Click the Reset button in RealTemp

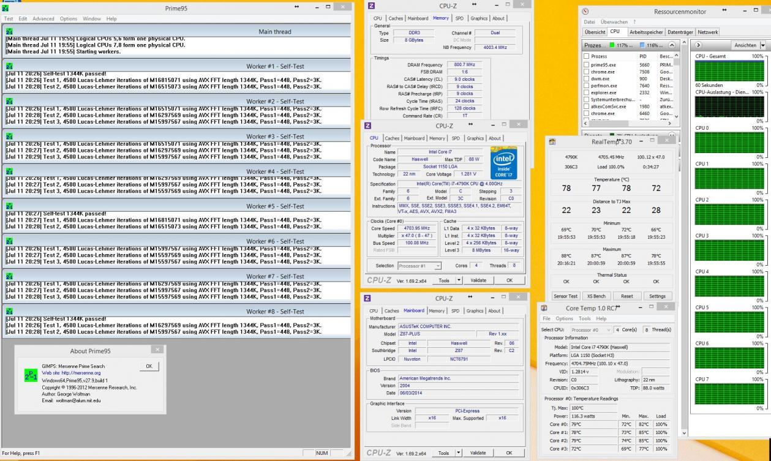tap(627, 296)
